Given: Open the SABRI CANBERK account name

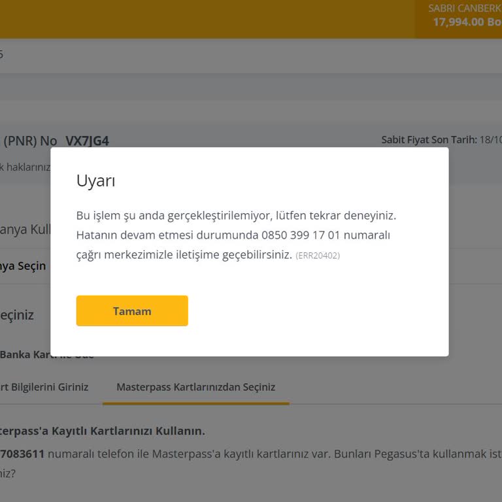Looking at the screenshot, I should (465, 8).
